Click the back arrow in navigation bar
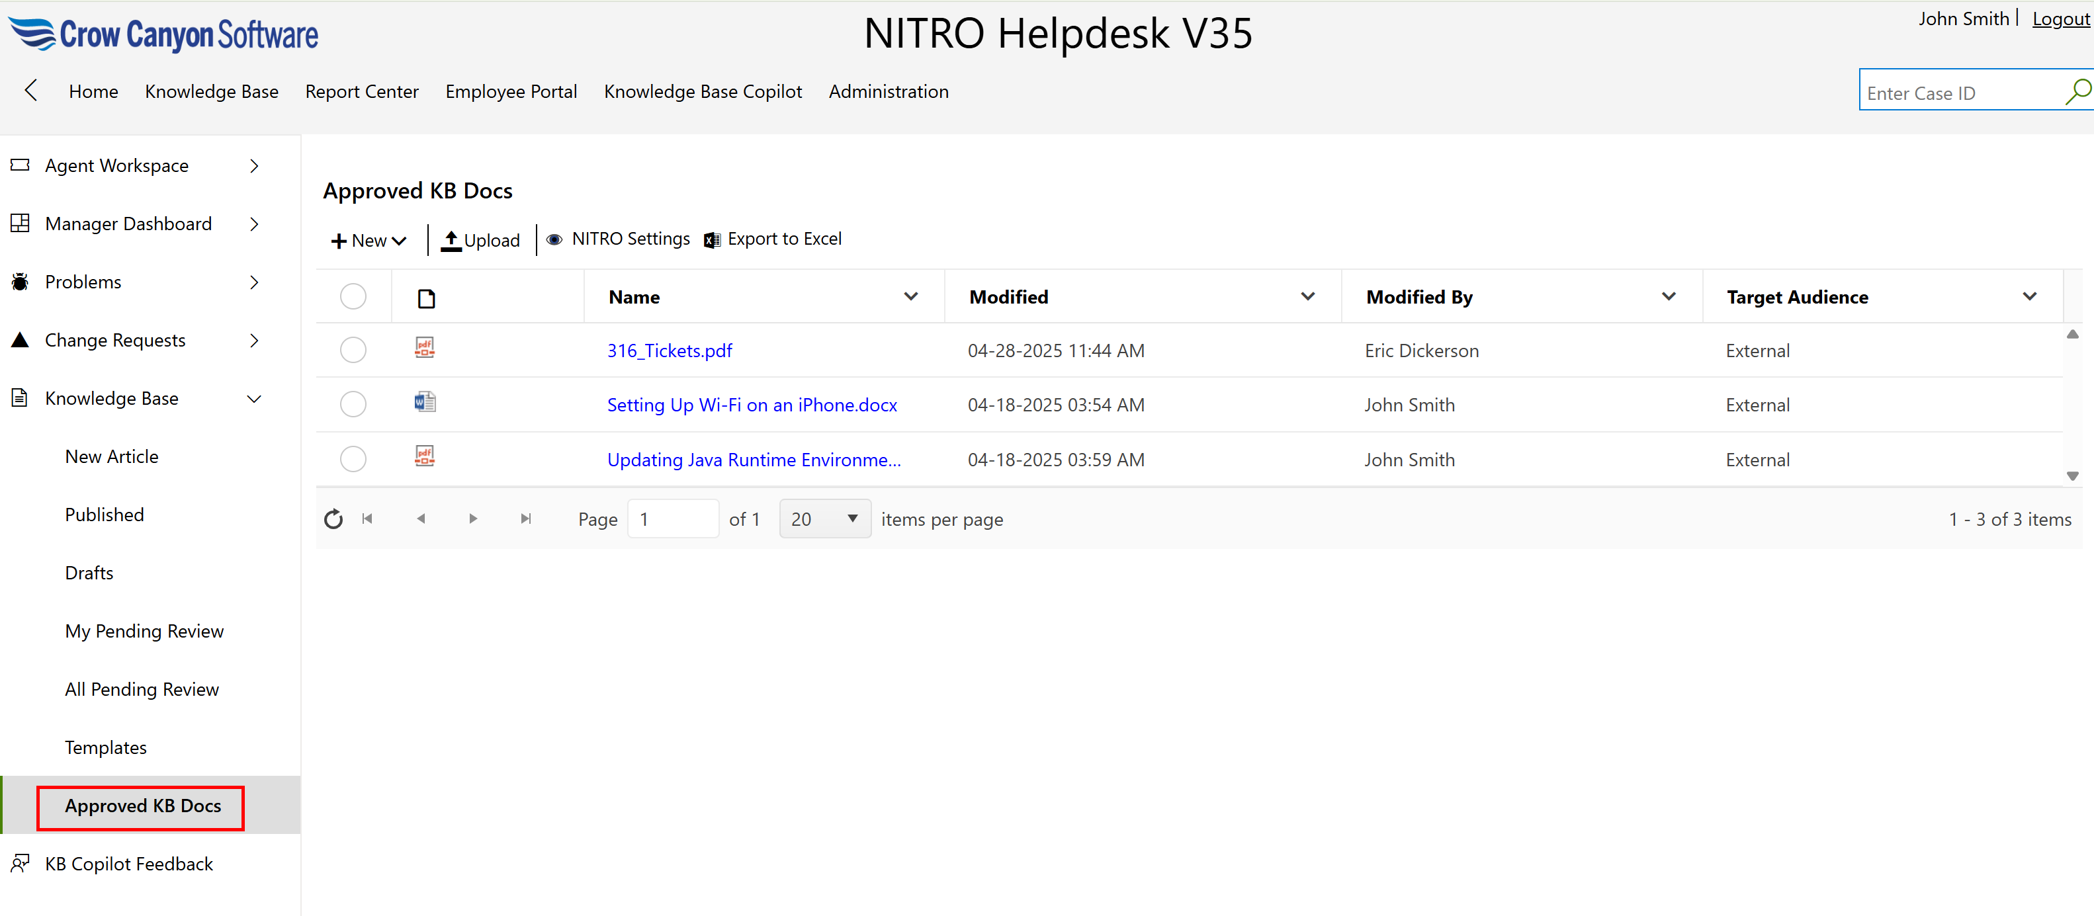 click(x=31, y=90)
